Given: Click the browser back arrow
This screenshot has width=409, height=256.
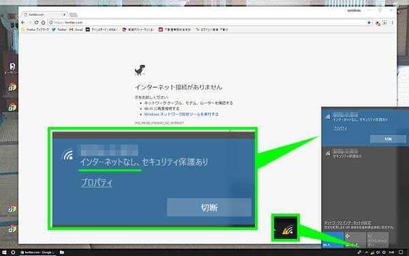Looking at the screenshot, I should 23,23.
